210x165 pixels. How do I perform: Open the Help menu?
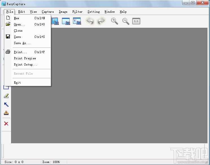[x=123, y=12]
